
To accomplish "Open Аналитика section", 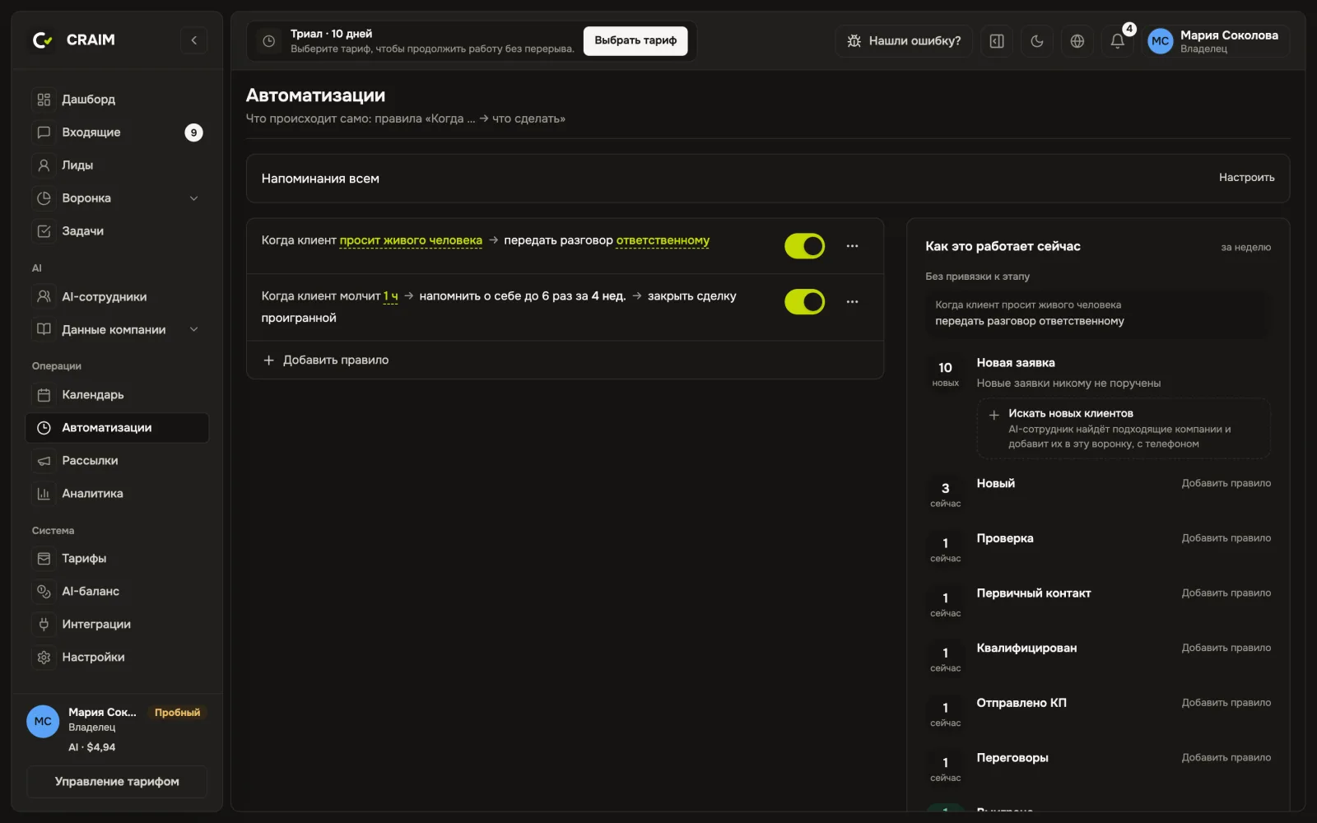I will coord(117,494).
